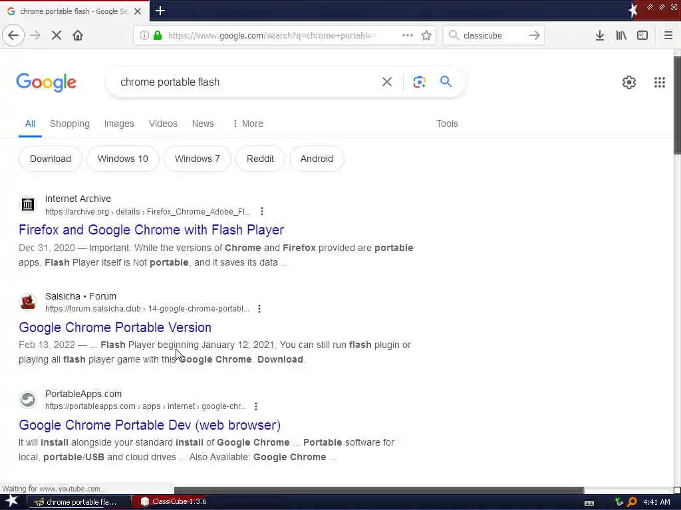Click the archive.org result URL
The width and height of the screenshot is (681, 510).
point(148,212)
